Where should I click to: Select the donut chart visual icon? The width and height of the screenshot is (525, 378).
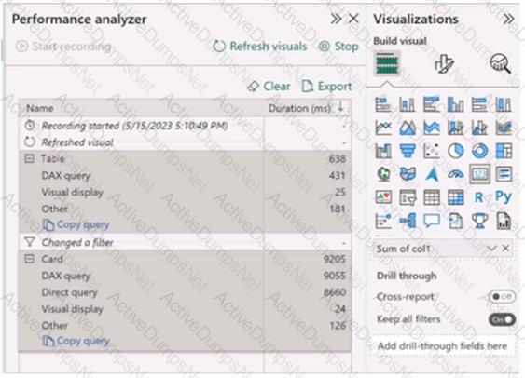click(x=479, y=151)
